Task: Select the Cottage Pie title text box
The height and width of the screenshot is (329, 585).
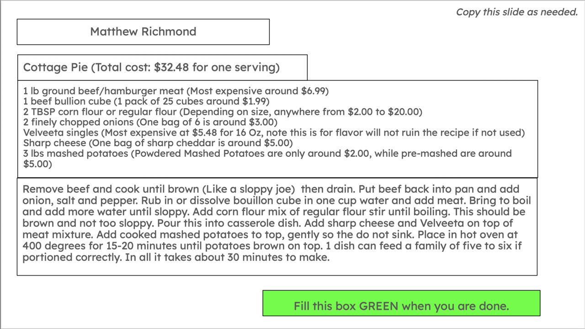Action: click(x=151, y=68)
